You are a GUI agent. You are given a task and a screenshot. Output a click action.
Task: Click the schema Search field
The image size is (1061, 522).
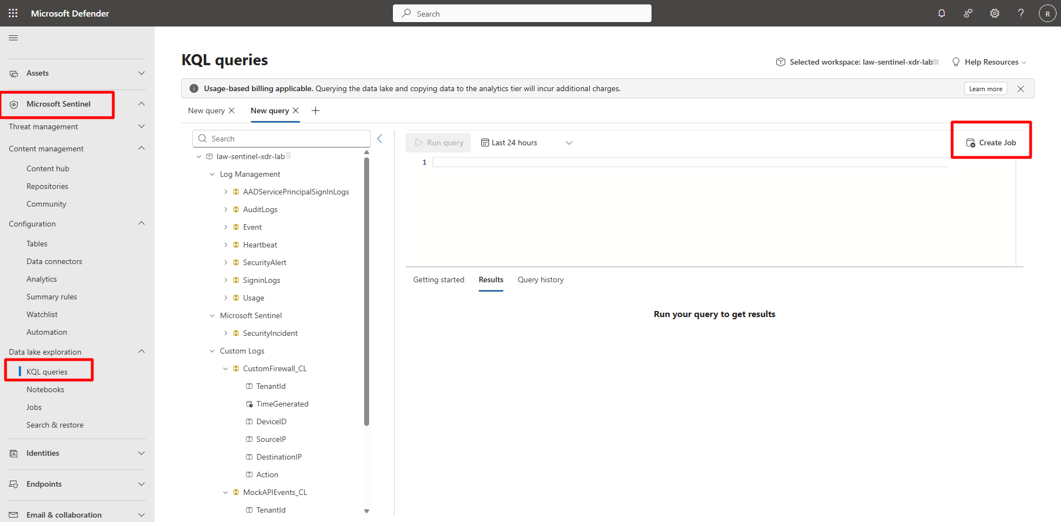point(281,139)
